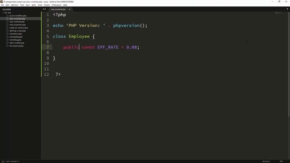Viewport: 290px width, 163px height.
Task: Click the vertical editor scrollbar
Action: point(289,64)
